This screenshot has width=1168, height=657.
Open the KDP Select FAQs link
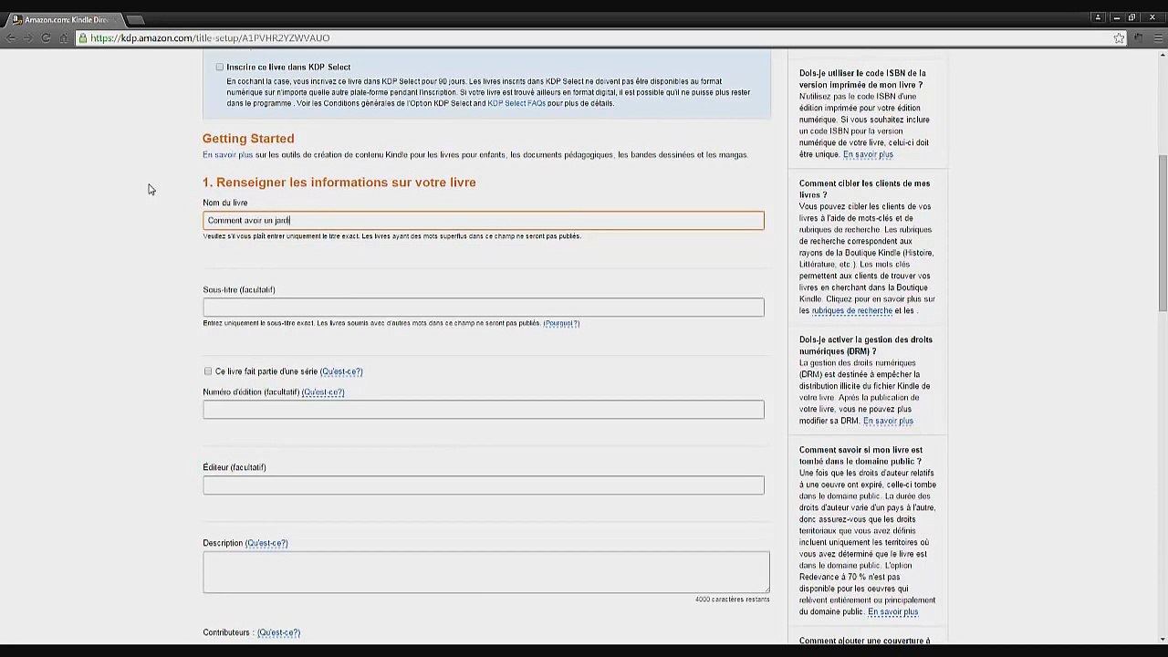click(516, 103)
